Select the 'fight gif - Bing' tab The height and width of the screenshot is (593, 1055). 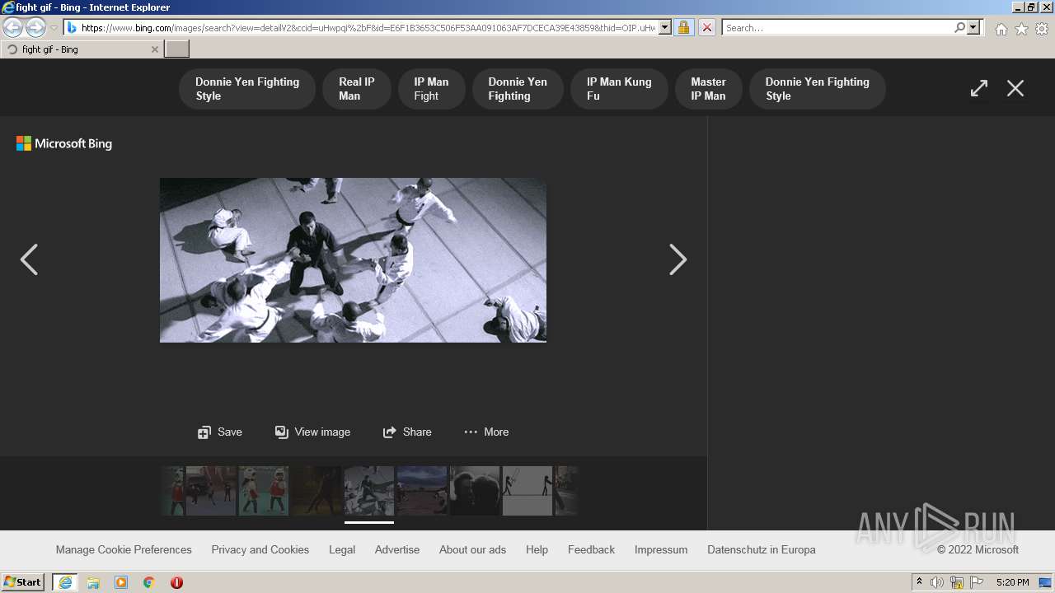point(81,49)
